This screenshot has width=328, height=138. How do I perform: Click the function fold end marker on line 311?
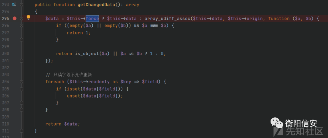(x=21, y=131)
